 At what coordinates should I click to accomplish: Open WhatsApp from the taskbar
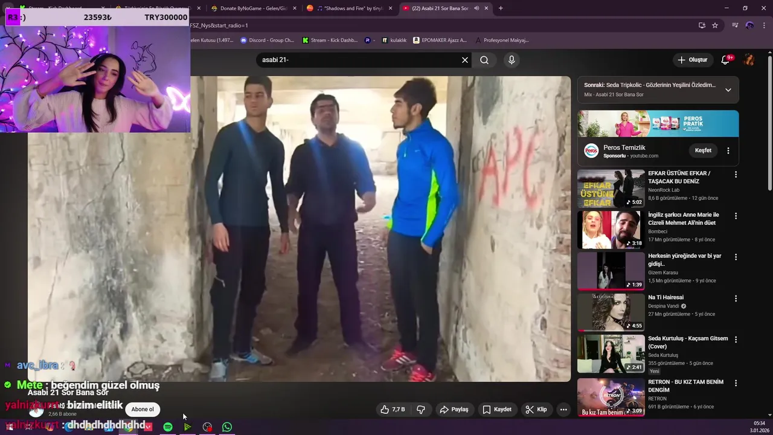pos(227,427)
